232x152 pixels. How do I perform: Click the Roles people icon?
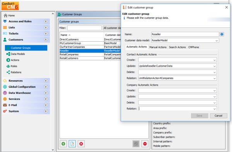point(8,66)
